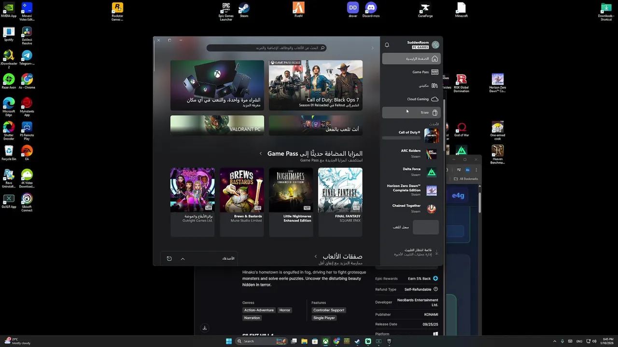The image size is (618, 347).
Task: Select Chained Together in recent games
Action: point(411,209)
